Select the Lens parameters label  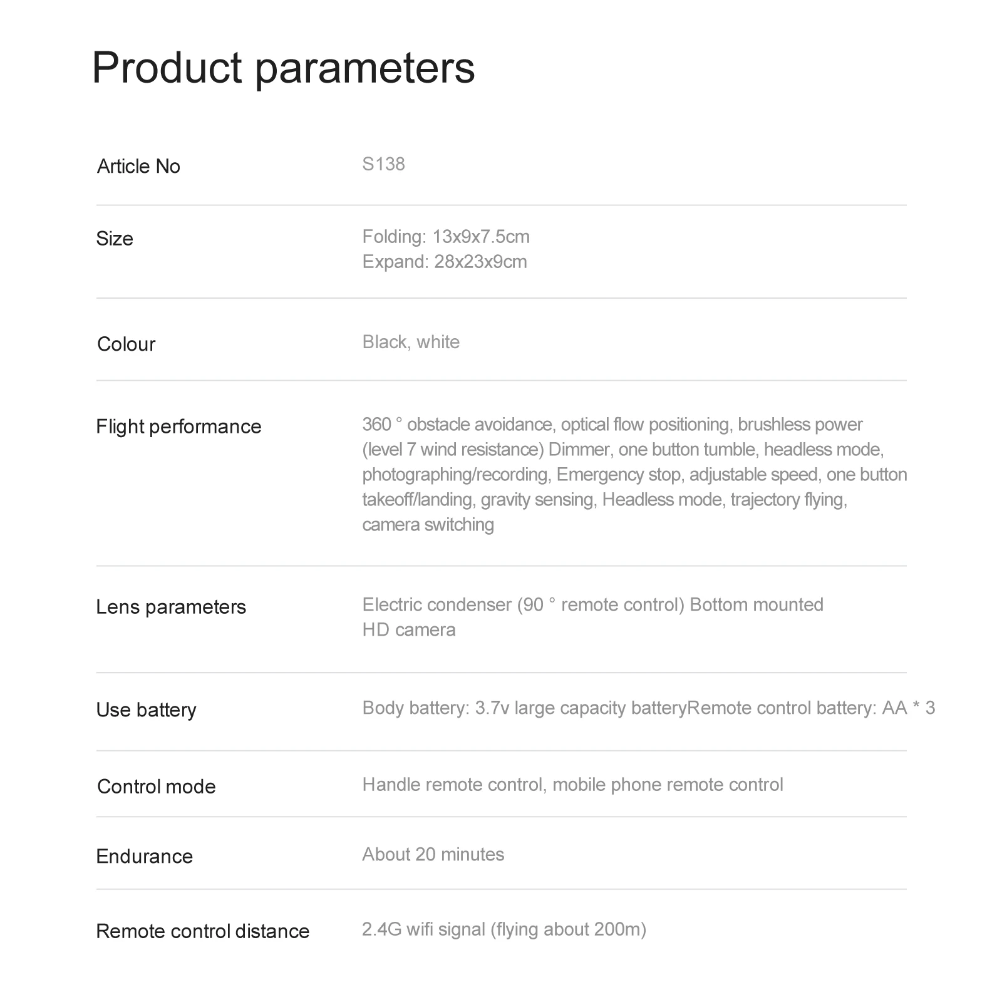point(171,607)
